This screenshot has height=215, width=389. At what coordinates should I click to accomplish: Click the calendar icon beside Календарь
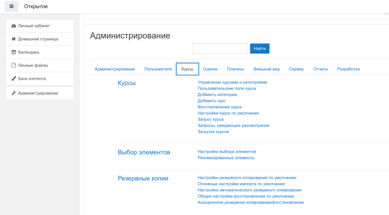tap(14, 52)
